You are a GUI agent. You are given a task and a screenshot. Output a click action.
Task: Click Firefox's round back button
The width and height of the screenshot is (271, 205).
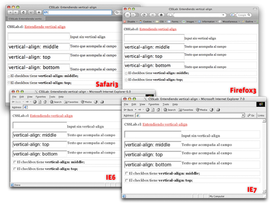(x=128, y=15)
